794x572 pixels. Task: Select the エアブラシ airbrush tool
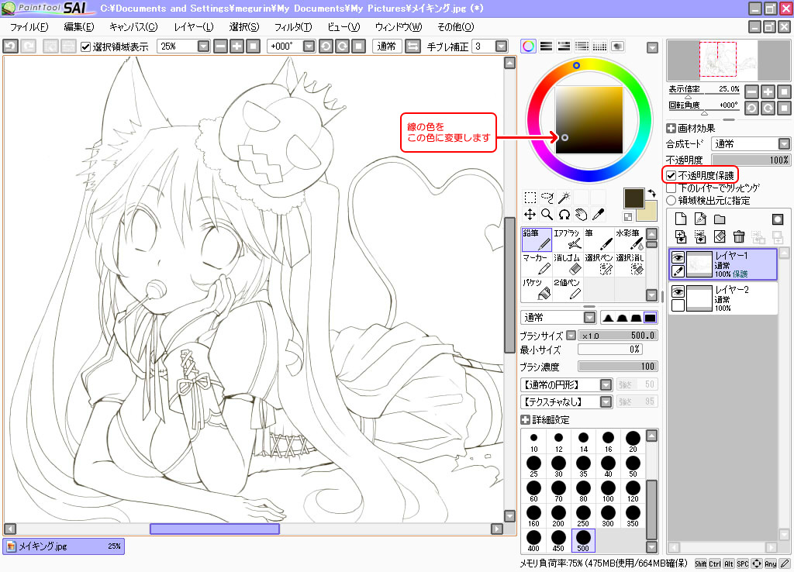click(x=567, y=239)
